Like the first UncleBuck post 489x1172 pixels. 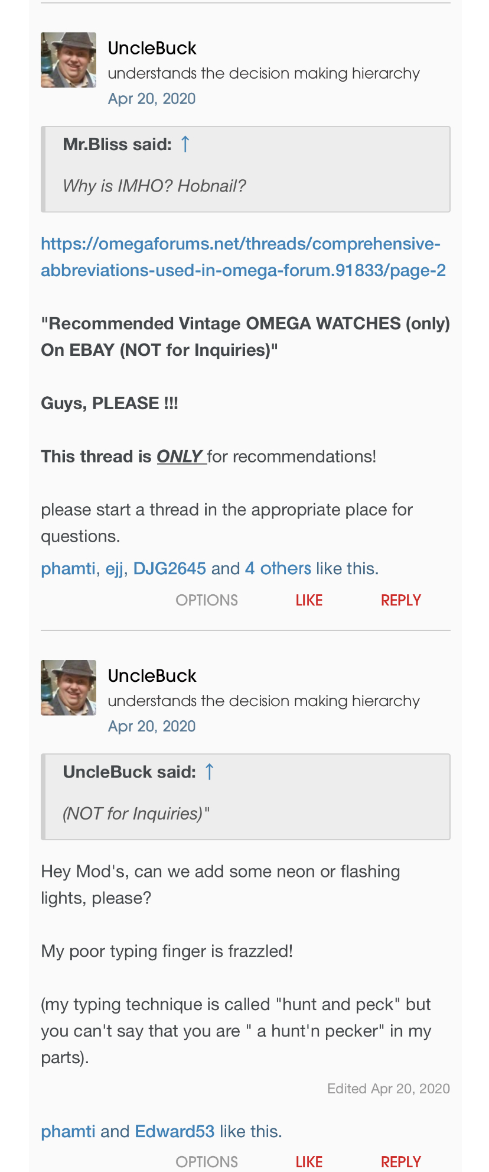309,600
